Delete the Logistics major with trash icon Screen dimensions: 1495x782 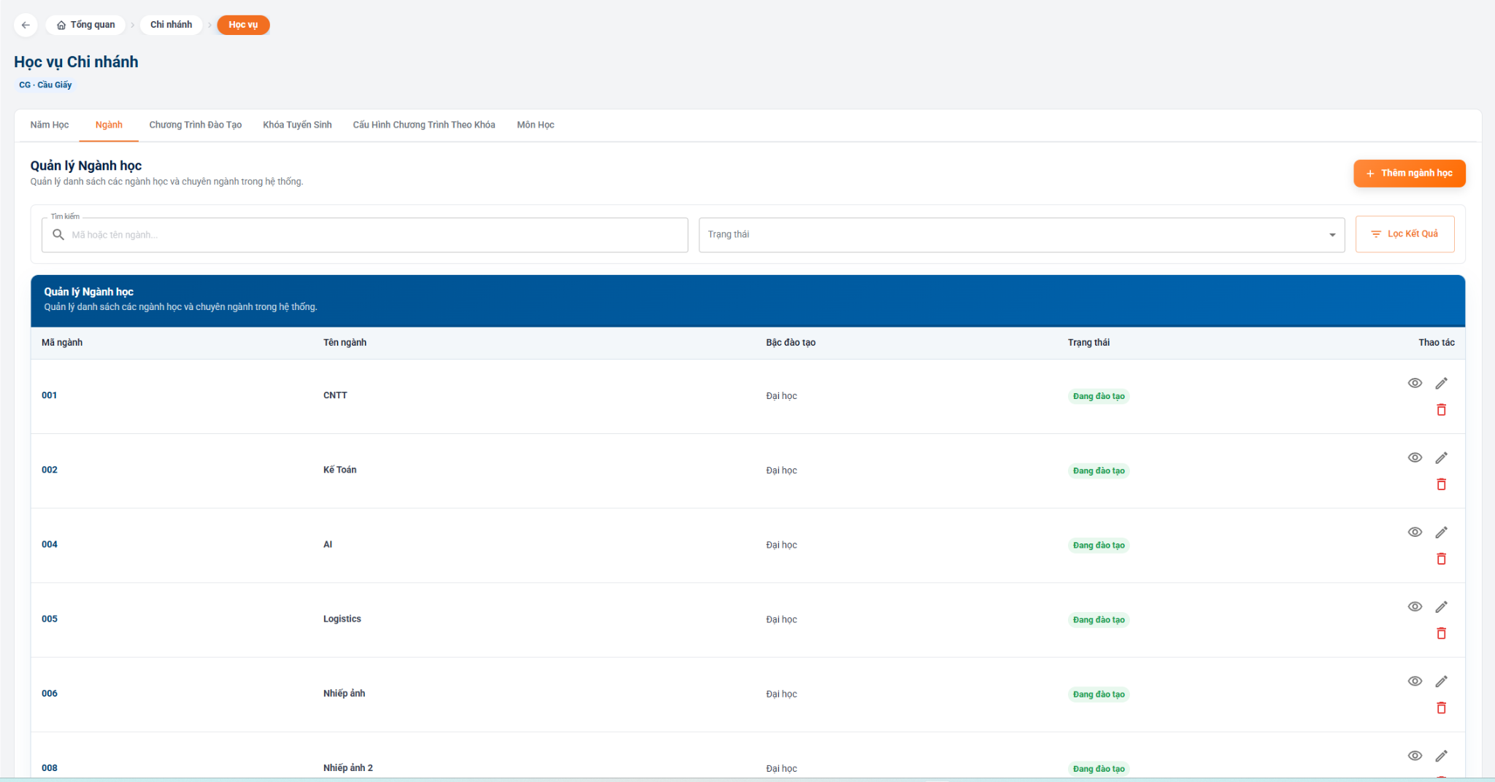(x=1441, y=633)
